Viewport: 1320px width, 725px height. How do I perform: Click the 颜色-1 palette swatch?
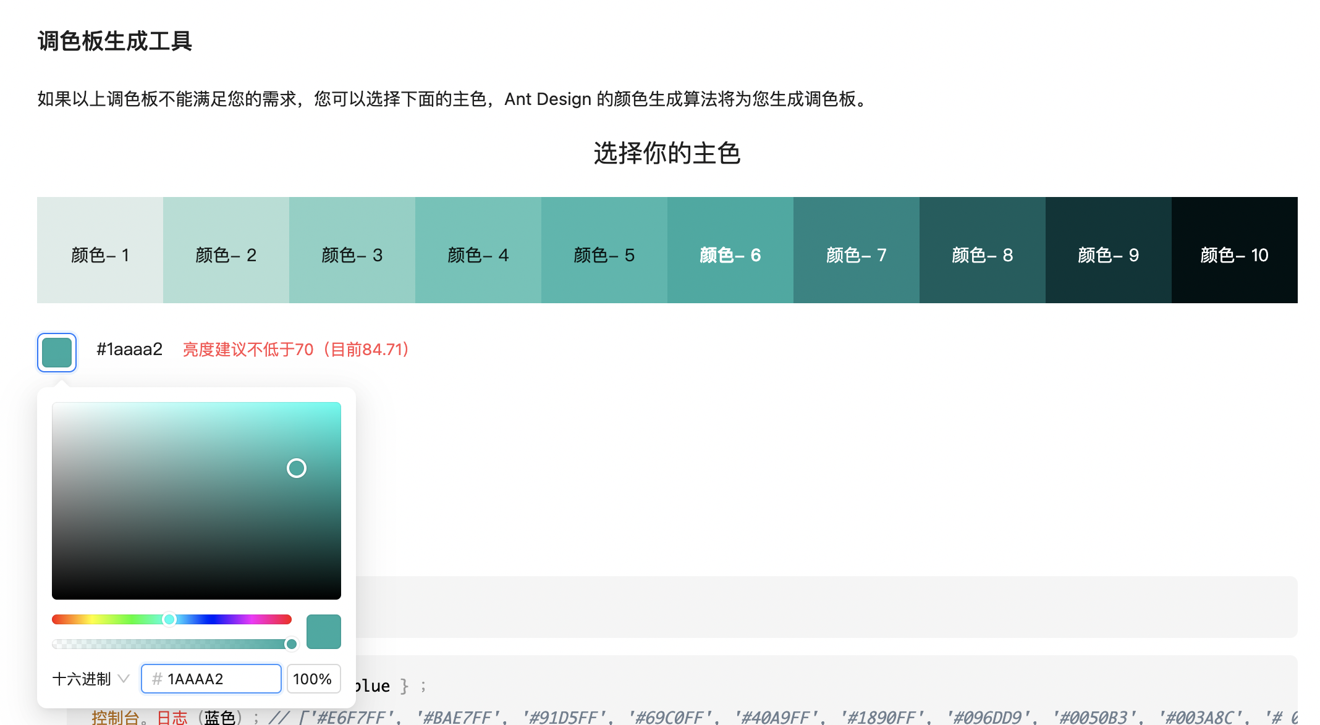click(100, 250)
